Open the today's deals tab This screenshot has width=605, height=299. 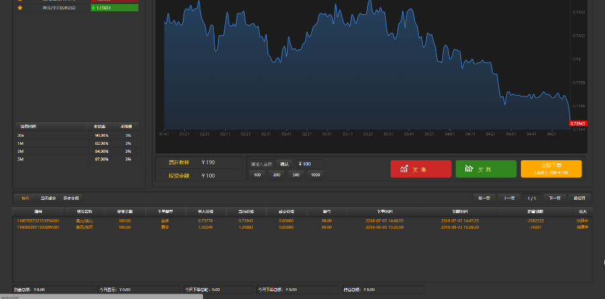click(47, 198)
